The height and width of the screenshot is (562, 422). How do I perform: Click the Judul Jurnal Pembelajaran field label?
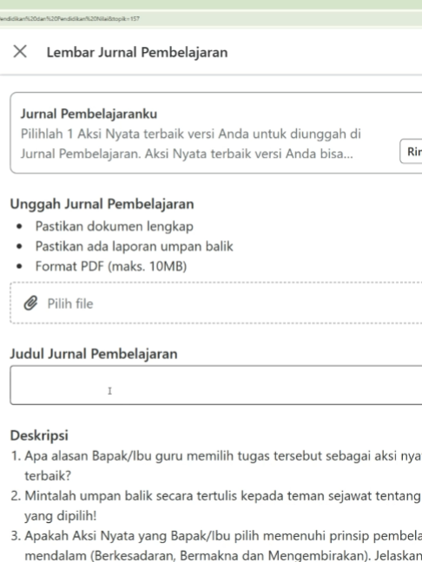point(94,354)
